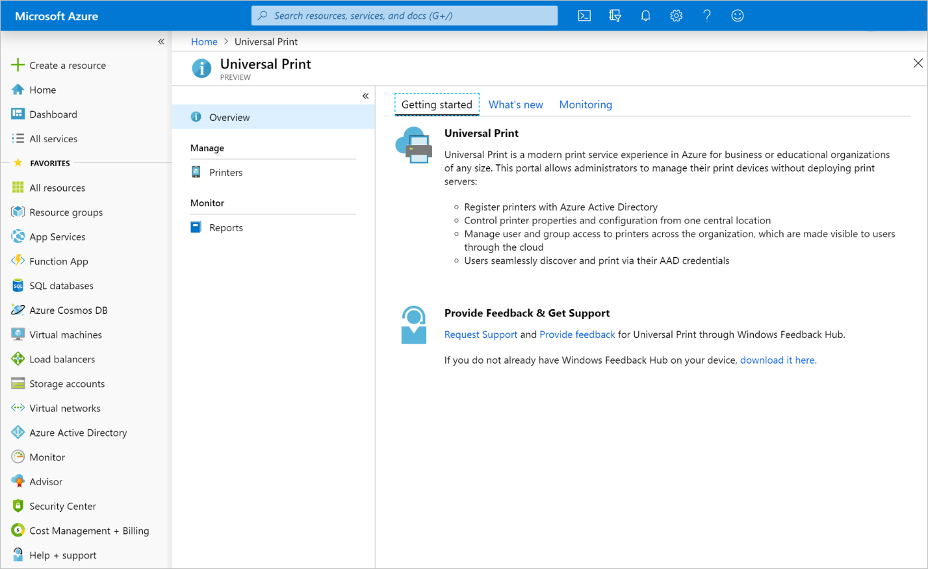Open Directory + subscription filter icon

coord(615,16)
